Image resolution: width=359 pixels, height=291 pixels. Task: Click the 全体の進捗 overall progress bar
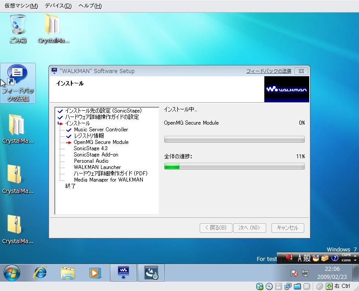coord(234,166)
